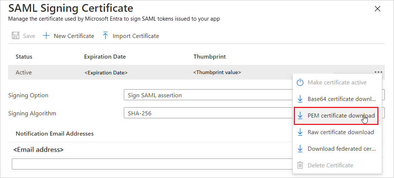Click the Import Certificate upload arrow icon
Screen dimensions: 394x178
pos(105,36)
